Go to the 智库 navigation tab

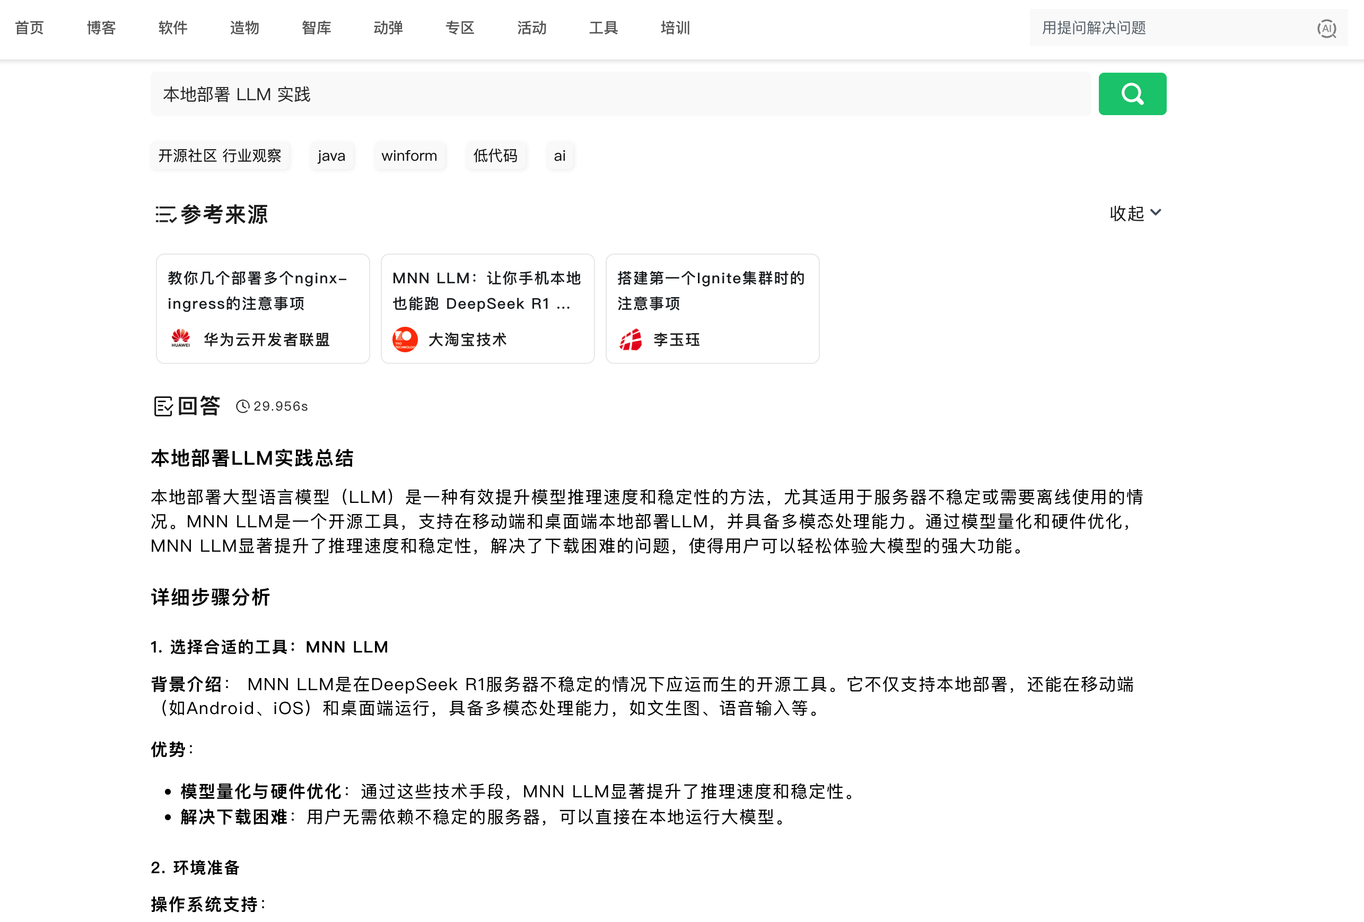[317, 28]
